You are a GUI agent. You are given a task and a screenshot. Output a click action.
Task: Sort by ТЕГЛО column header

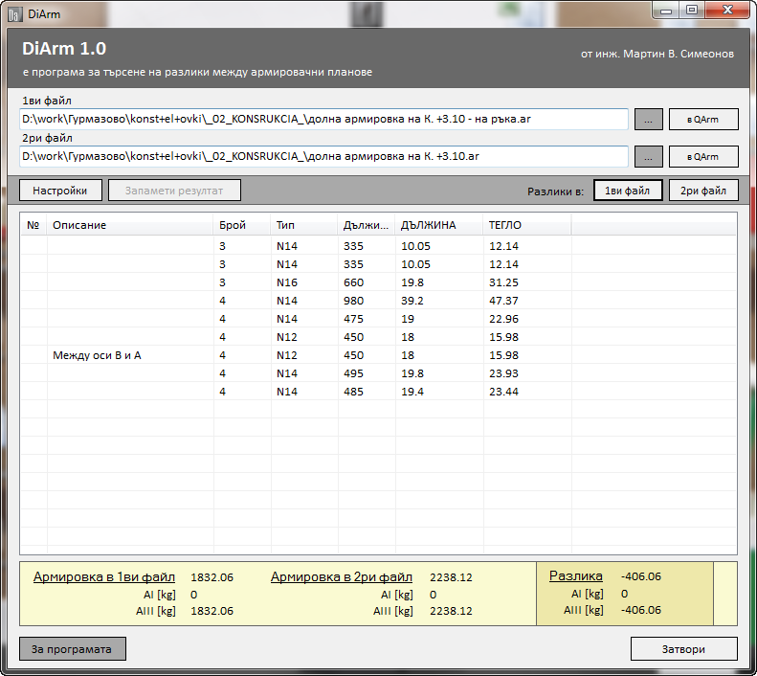(526, 225)
